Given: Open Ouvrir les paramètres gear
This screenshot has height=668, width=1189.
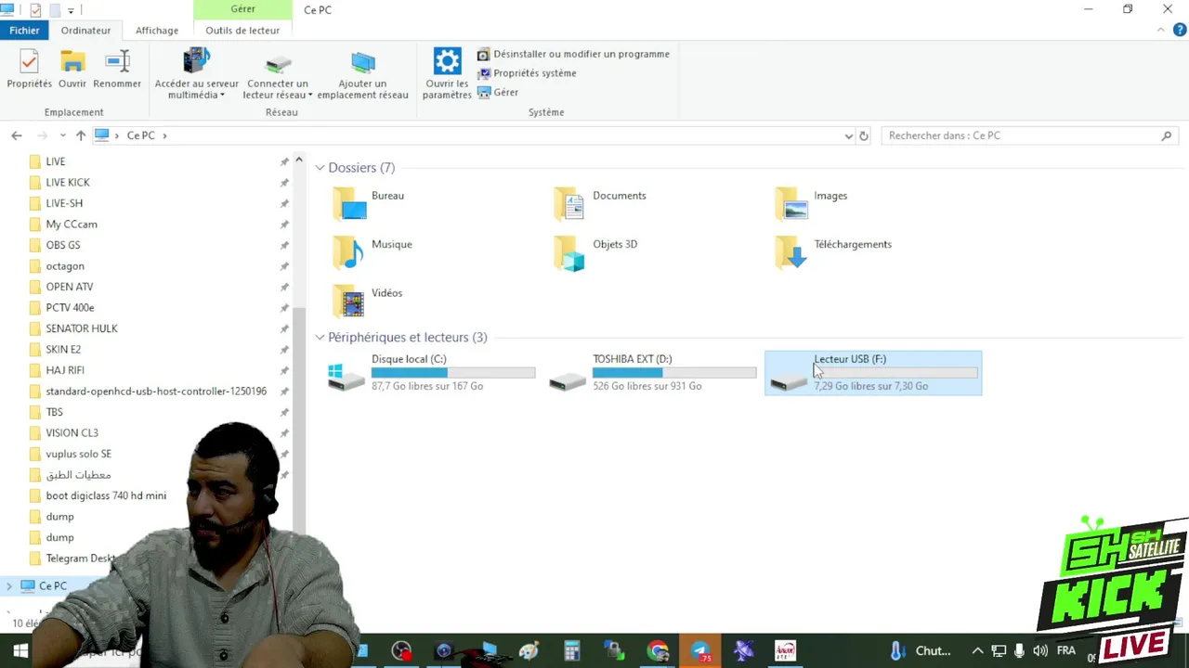Looking at the screenshot, I should pyautogui.click(x=448, y=62).
